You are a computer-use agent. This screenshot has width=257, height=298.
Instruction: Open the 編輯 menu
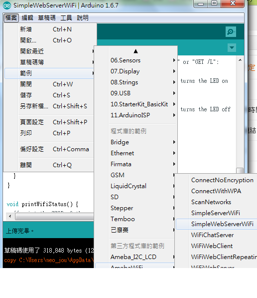click(27, 18)
